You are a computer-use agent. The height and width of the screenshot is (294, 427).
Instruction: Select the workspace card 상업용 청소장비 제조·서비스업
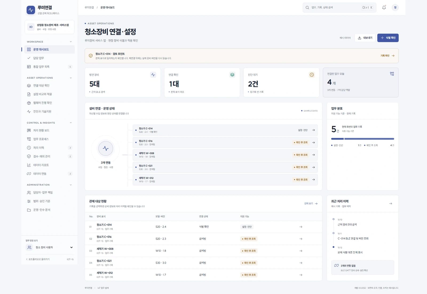[49, 27]
